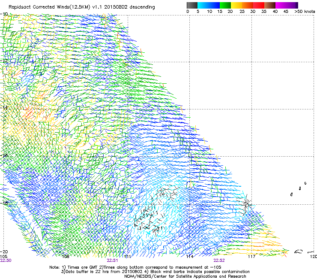Screen dimensions: 317x279
Task: Click the '>50 knots' legend label
Action: coord(305,12)
